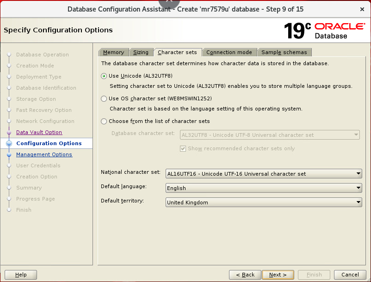Close the Database Configuration Assistant window
This screenshot has width=371, height=282.
(x=362, y=9)
